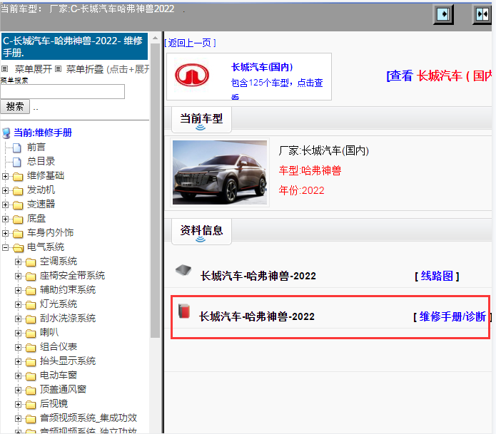Click the double-arrow panel collapse icon in header
Screen dimensions: 496x434
[482, 14]
